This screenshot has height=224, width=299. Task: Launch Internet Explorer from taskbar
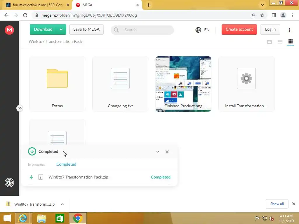pyautogui.click(x=22, y=218)
